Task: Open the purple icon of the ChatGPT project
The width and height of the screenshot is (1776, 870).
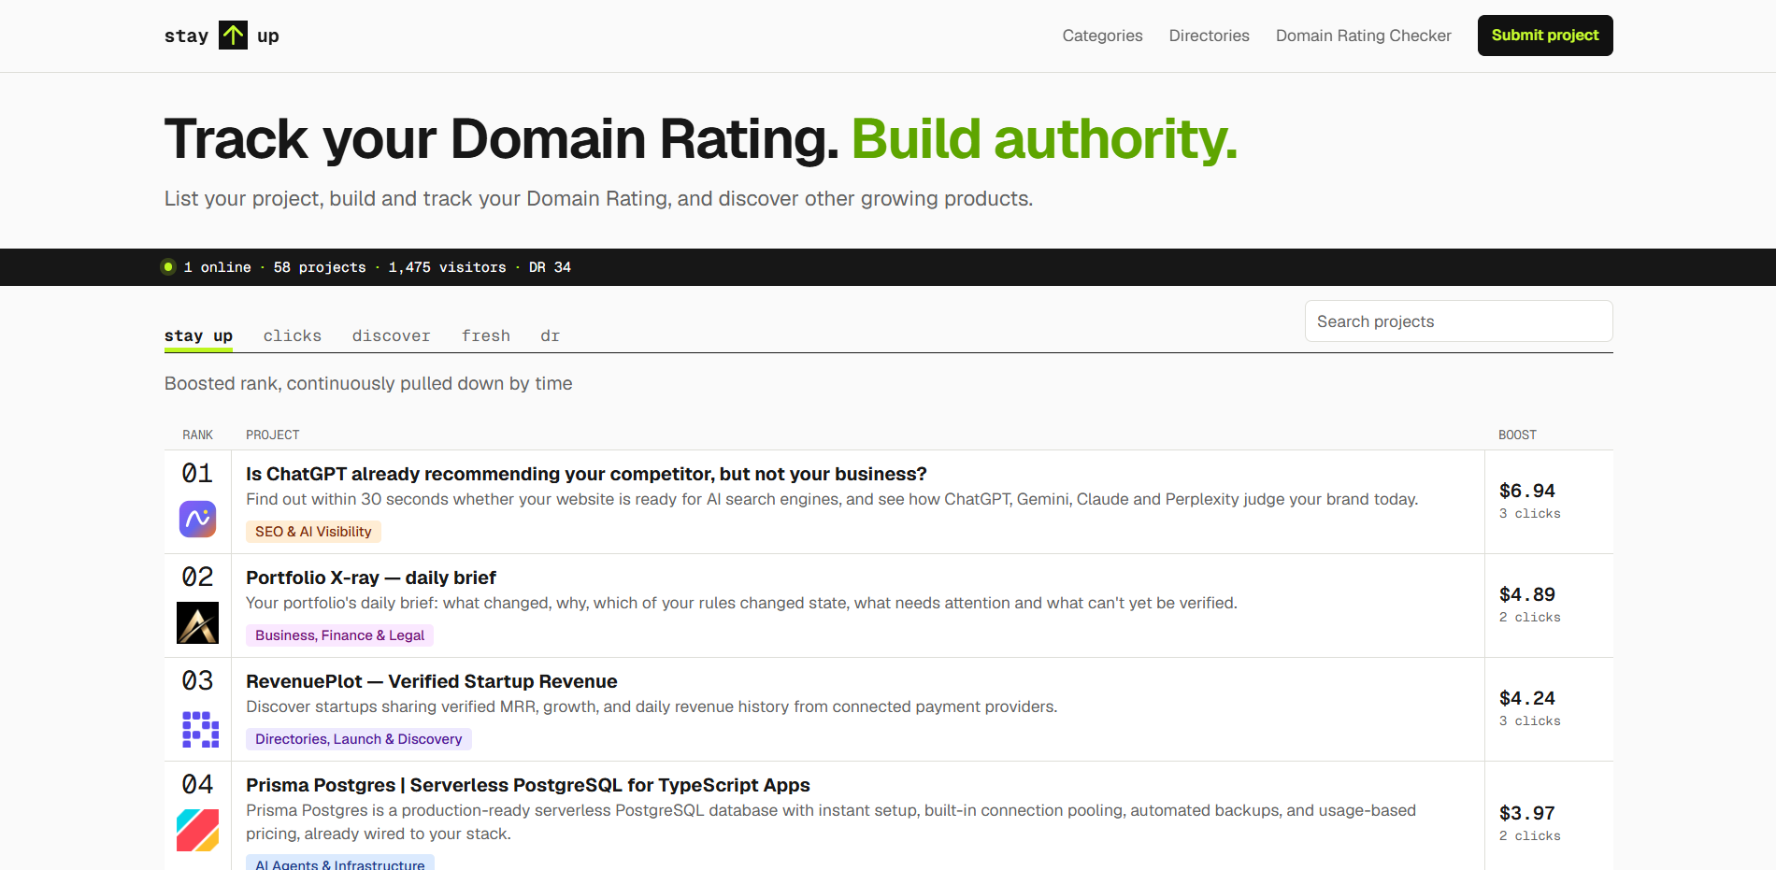Action: pyautogui.click(x=197, y=519)
